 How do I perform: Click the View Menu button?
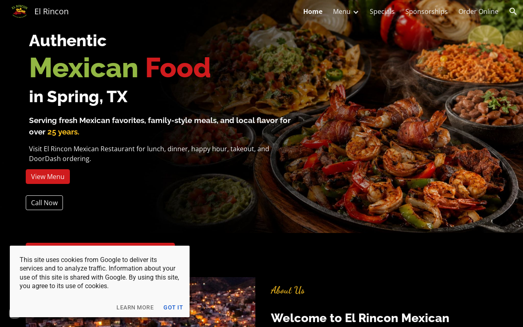pos(48,177)
